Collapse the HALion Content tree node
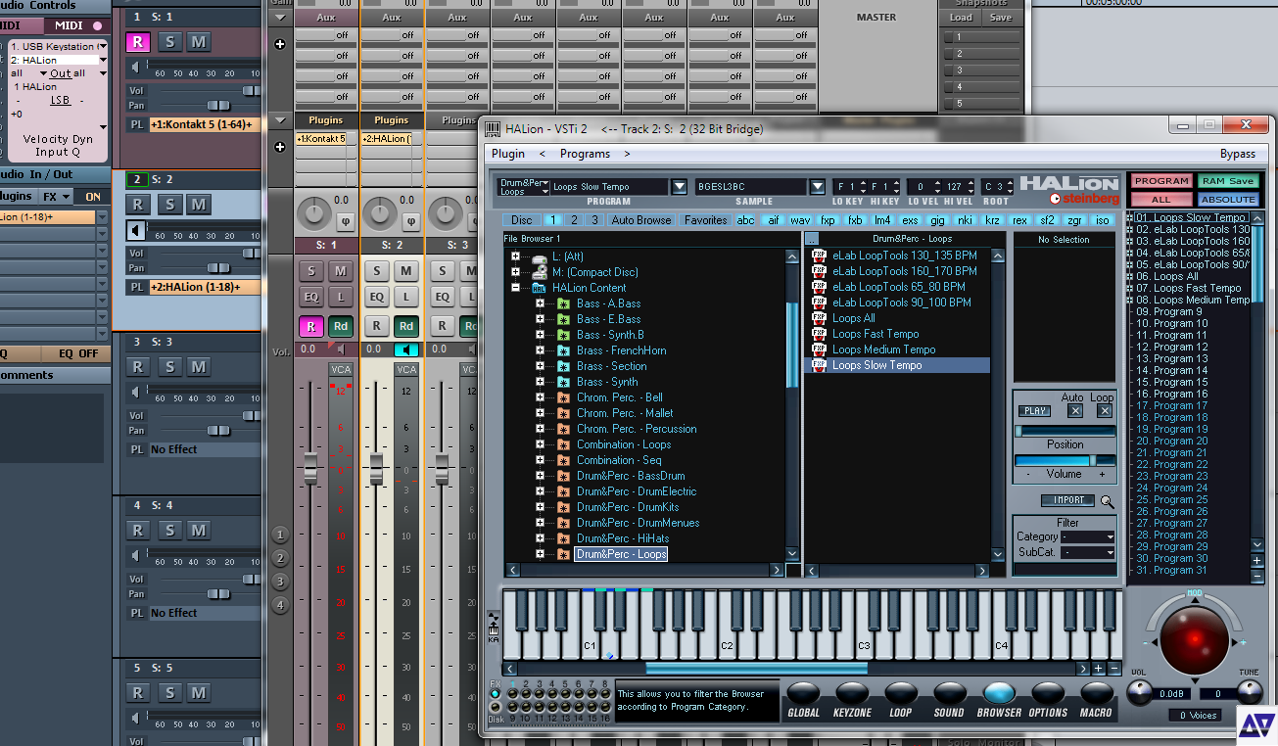The image size is (1278, 746). click(515, 288)
